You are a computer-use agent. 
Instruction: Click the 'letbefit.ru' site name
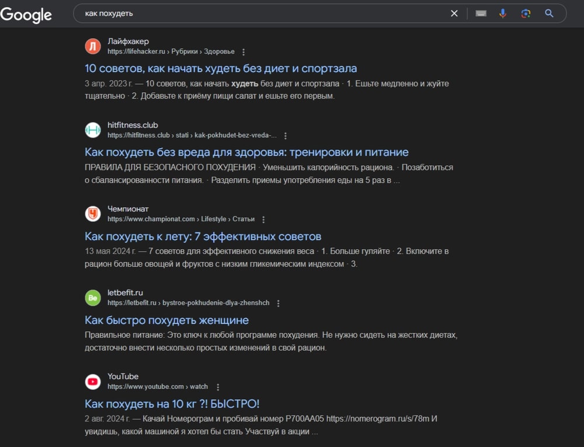point(125,292)
